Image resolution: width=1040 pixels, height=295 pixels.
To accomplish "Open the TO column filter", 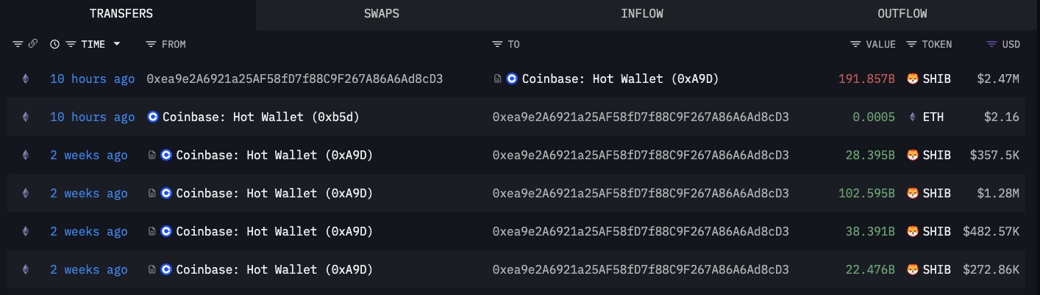I will click(x=497, y=44).
